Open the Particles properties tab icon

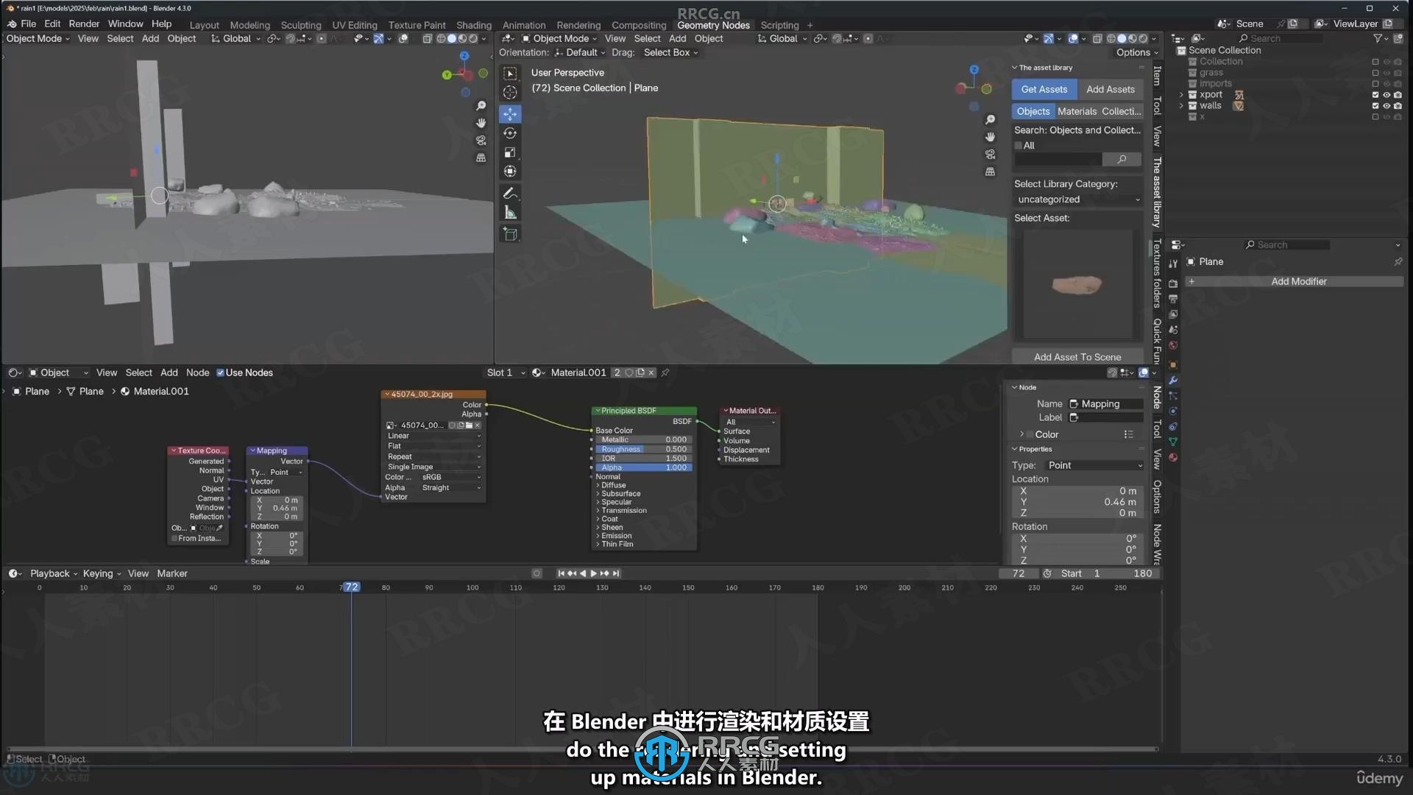(x=1173, y=396)
